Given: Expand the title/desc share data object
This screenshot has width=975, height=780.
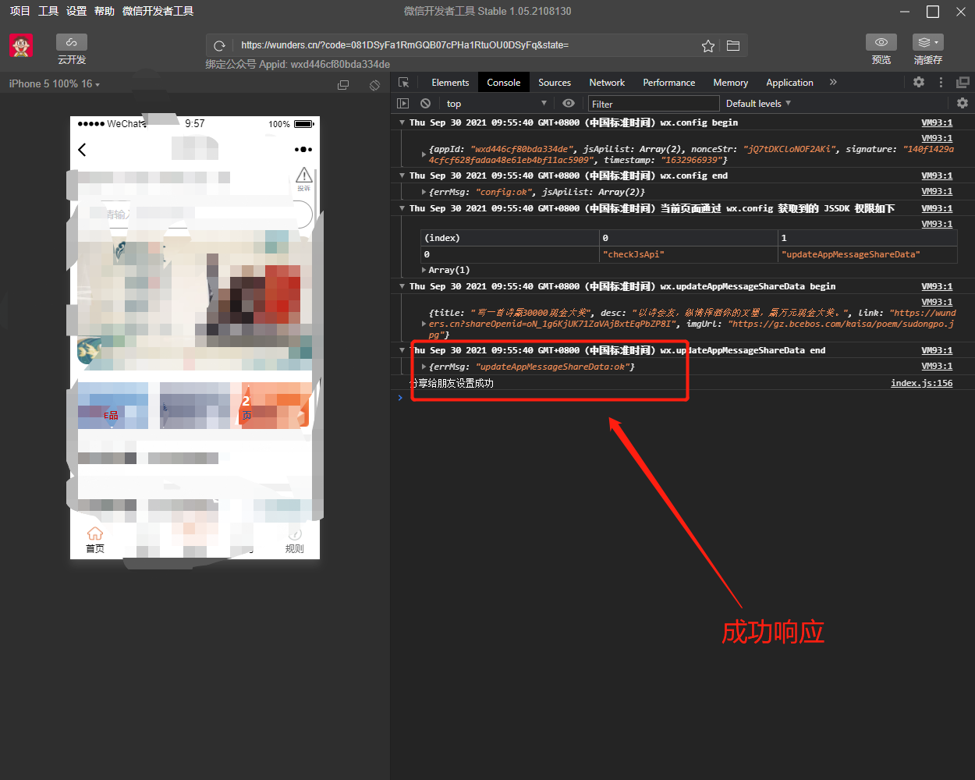Looking at the screenshot, I should [x=424, y=324].
